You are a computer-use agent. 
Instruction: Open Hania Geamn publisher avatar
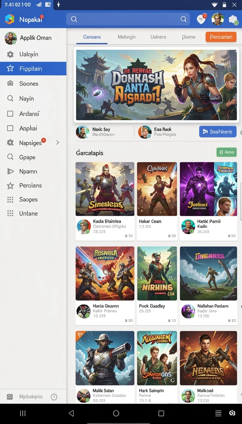click(84, 311)
